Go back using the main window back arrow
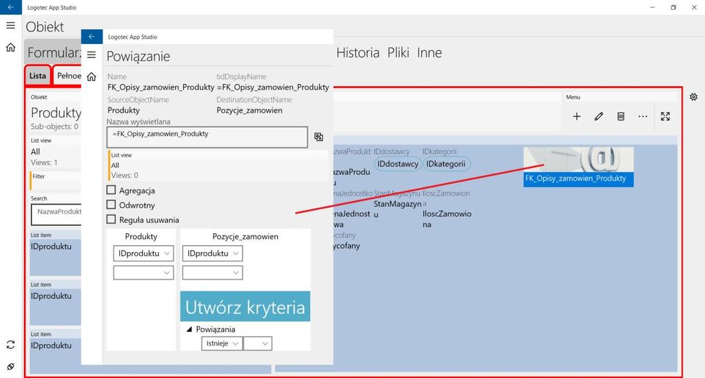Image resolution: width=705 pixels, height=378 pixels. pos(11,7)
